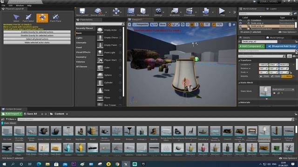Image resolution: width=298 pixels, height=167 pixels.
Task: Click the Build toolbar icon
Action: tap(206, 12)
